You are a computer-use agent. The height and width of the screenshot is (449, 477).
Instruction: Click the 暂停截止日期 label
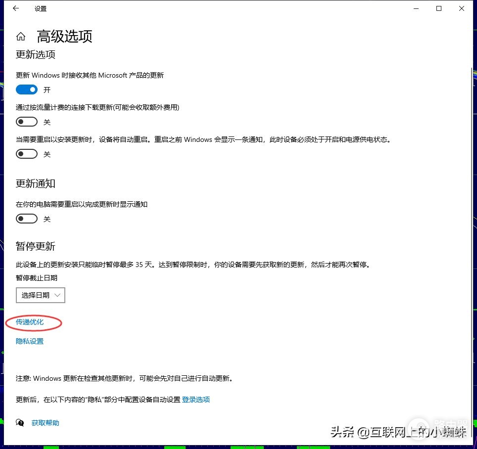[37, 278]
